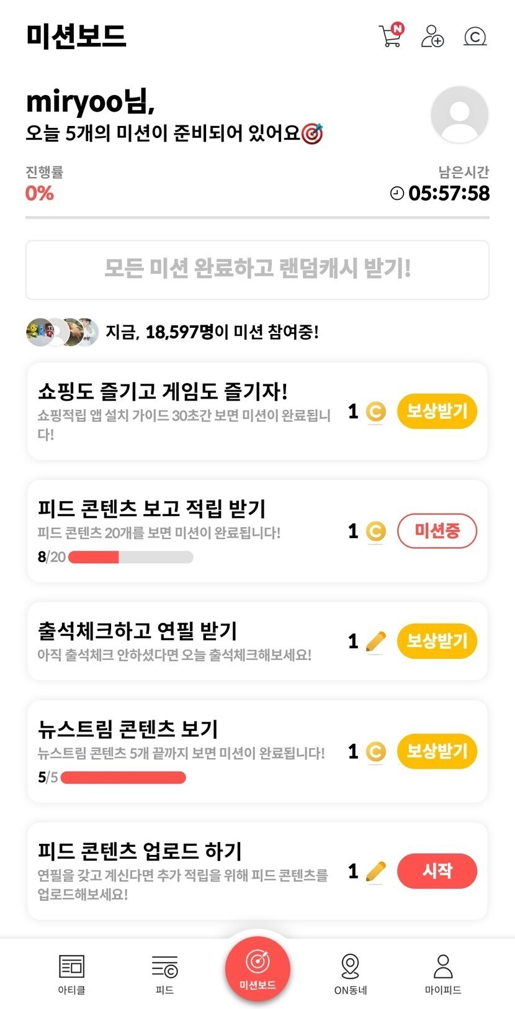Claim reward for 뉴스트림 콘텐츠 보기
This screenshot has width=515, height=1009.
(x=437, y=751)
